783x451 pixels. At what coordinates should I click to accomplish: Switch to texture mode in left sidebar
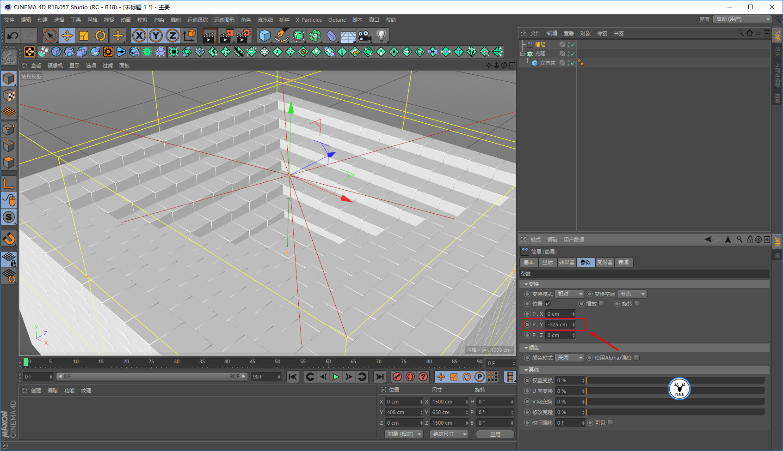pyautogui.click(x=9, y=96)
